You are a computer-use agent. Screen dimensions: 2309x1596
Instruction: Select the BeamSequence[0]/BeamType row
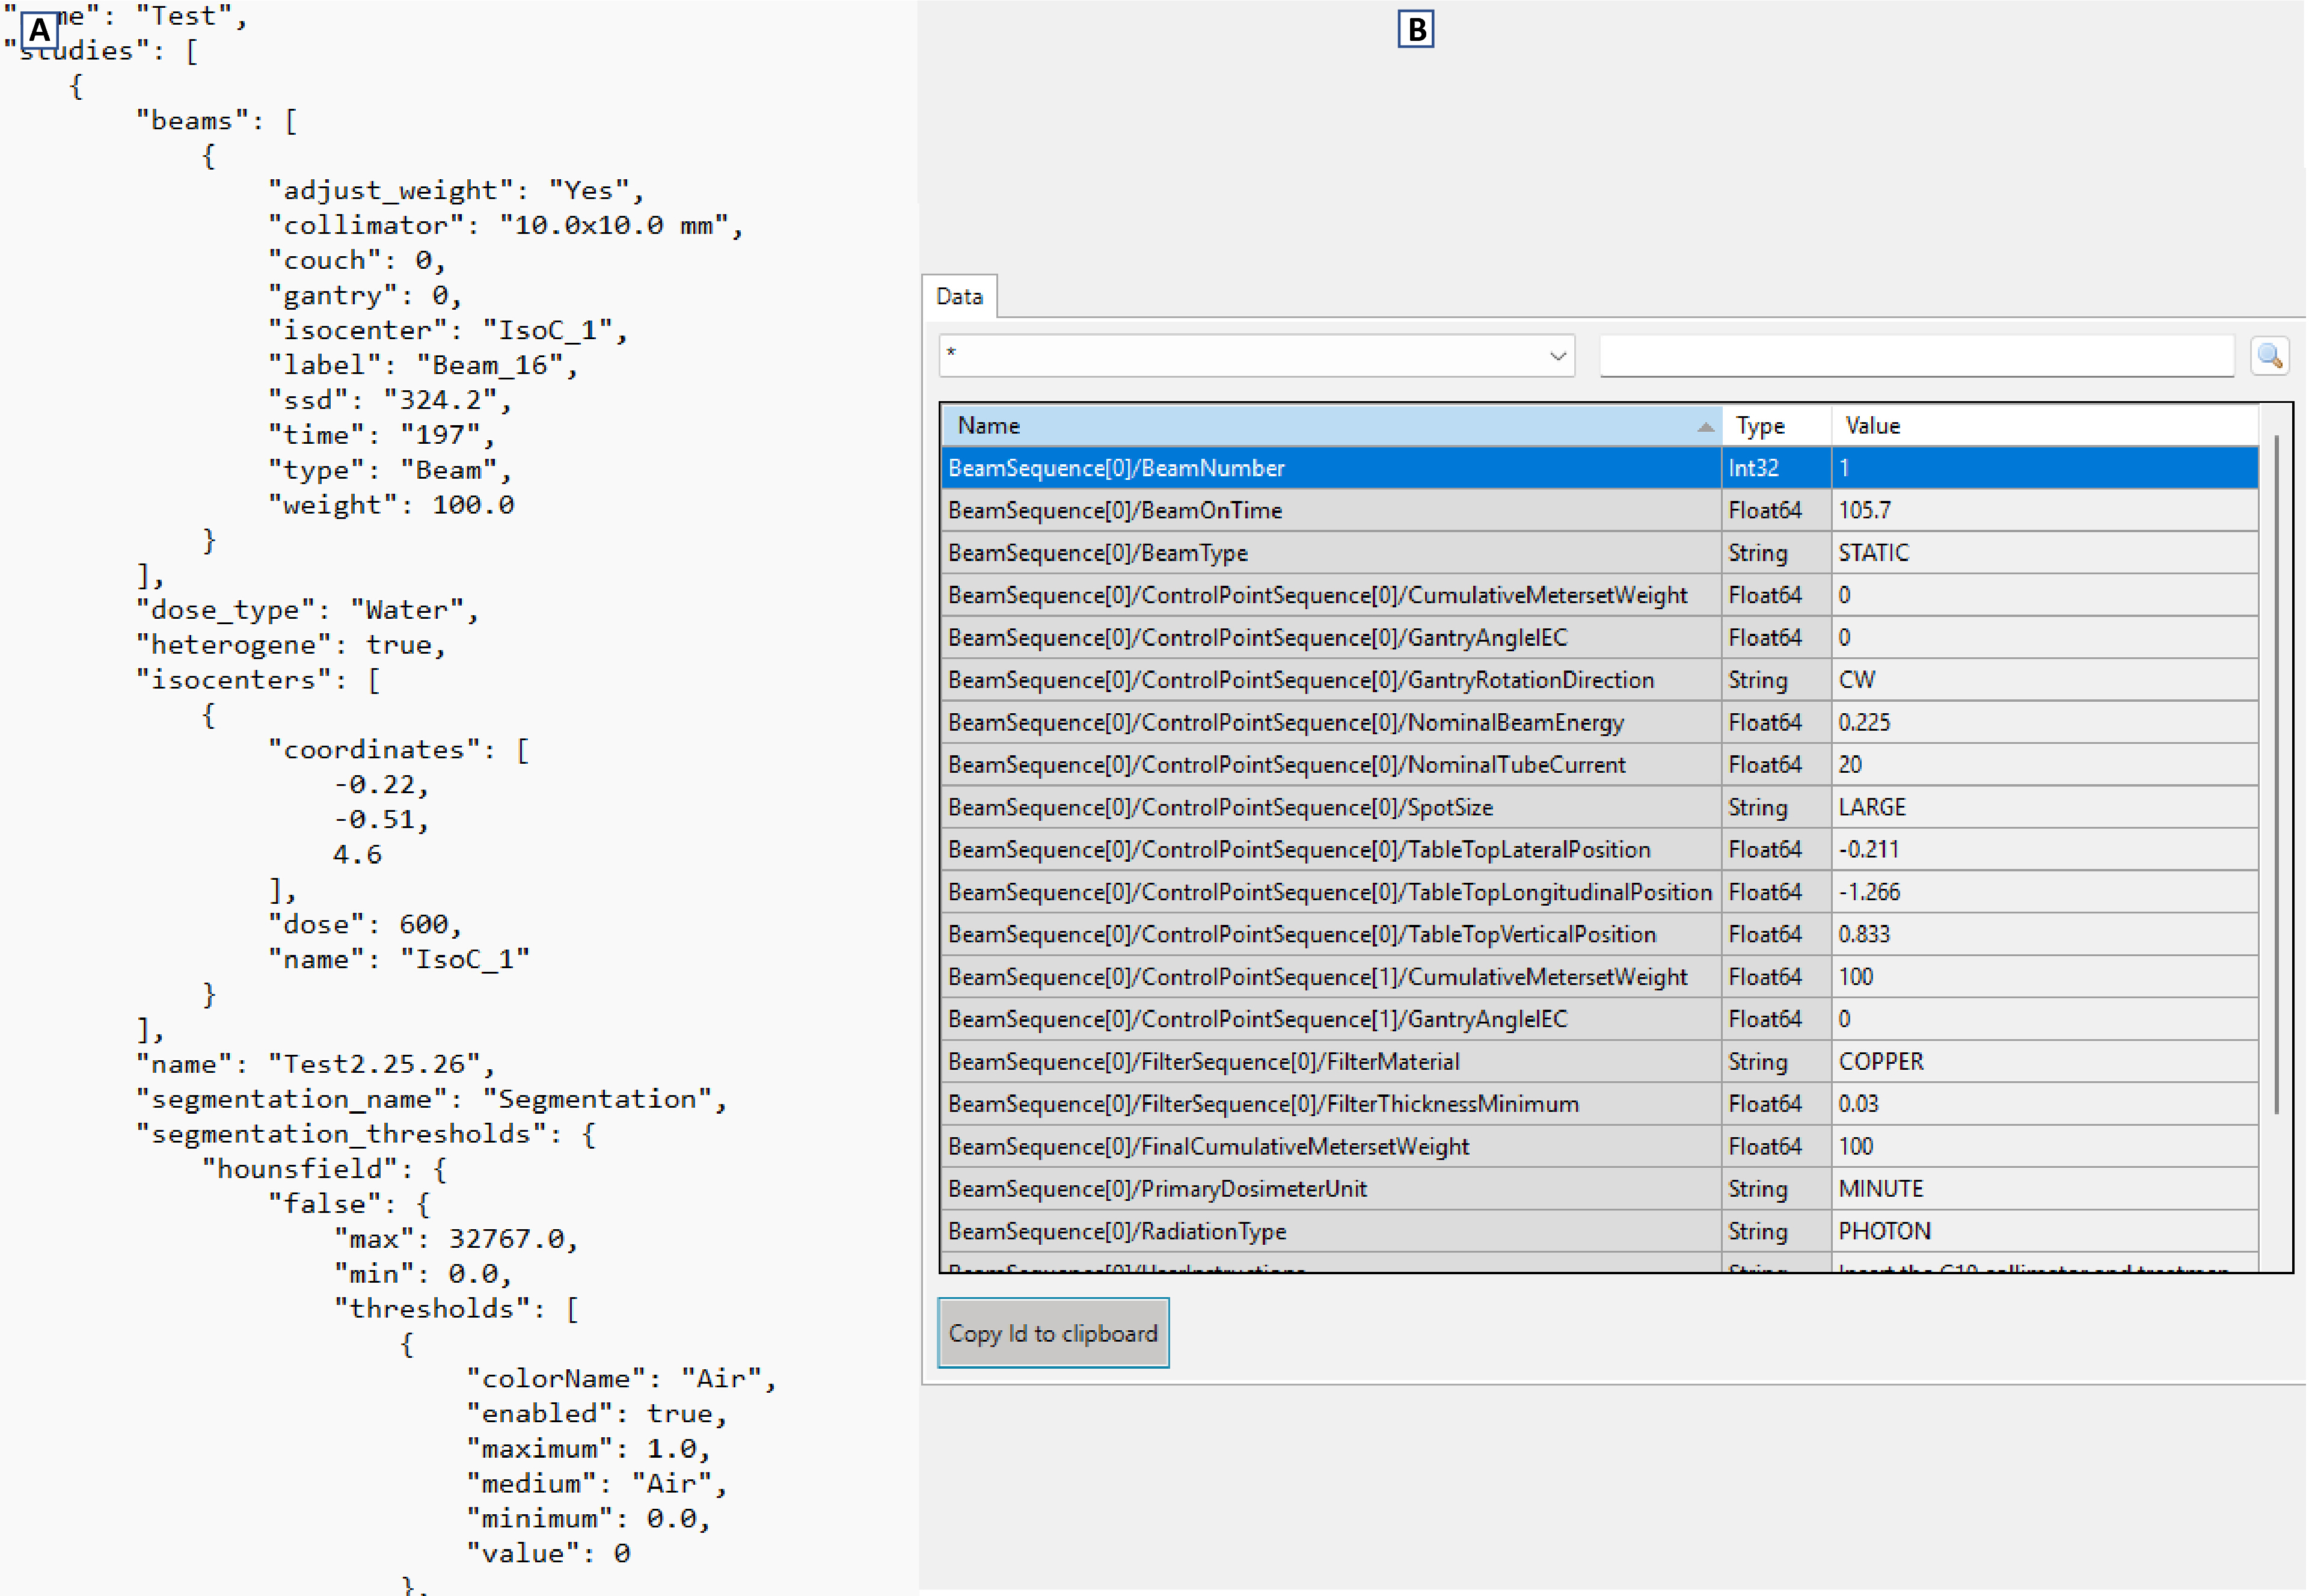click(x=1600, y=553)
